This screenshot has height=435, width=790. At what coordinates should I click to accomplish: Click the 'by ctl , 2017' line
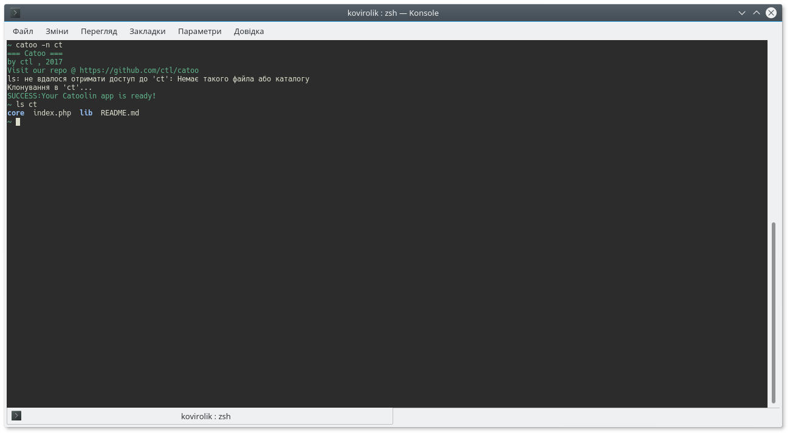(35, 62)
